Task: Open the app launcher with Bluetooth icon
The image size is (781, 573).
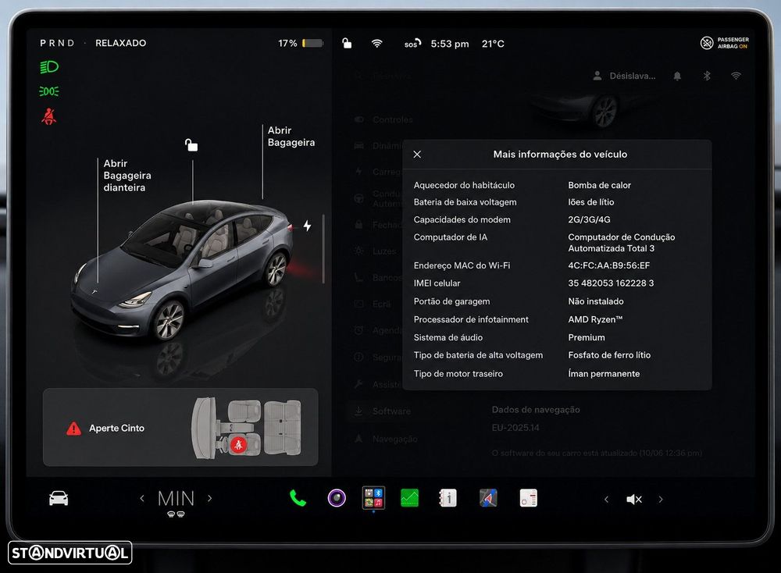Action: [373, 498]
